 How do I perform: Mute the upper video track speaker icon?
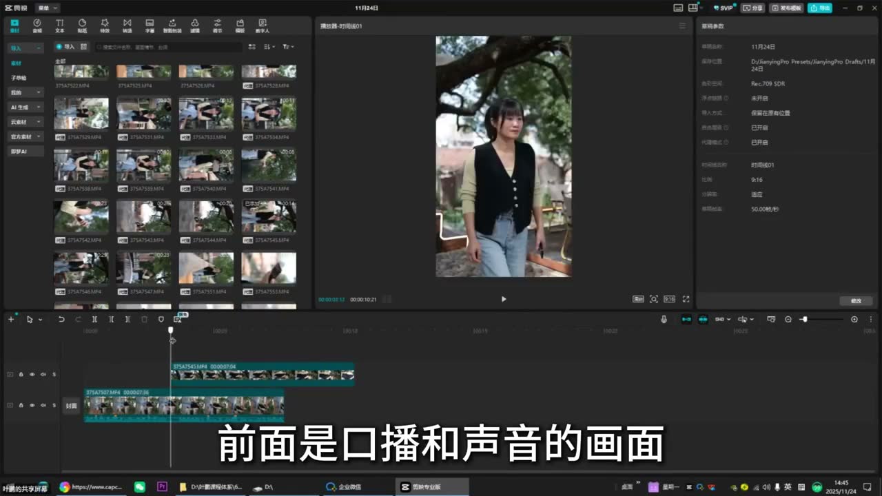(x=43, y=375)
